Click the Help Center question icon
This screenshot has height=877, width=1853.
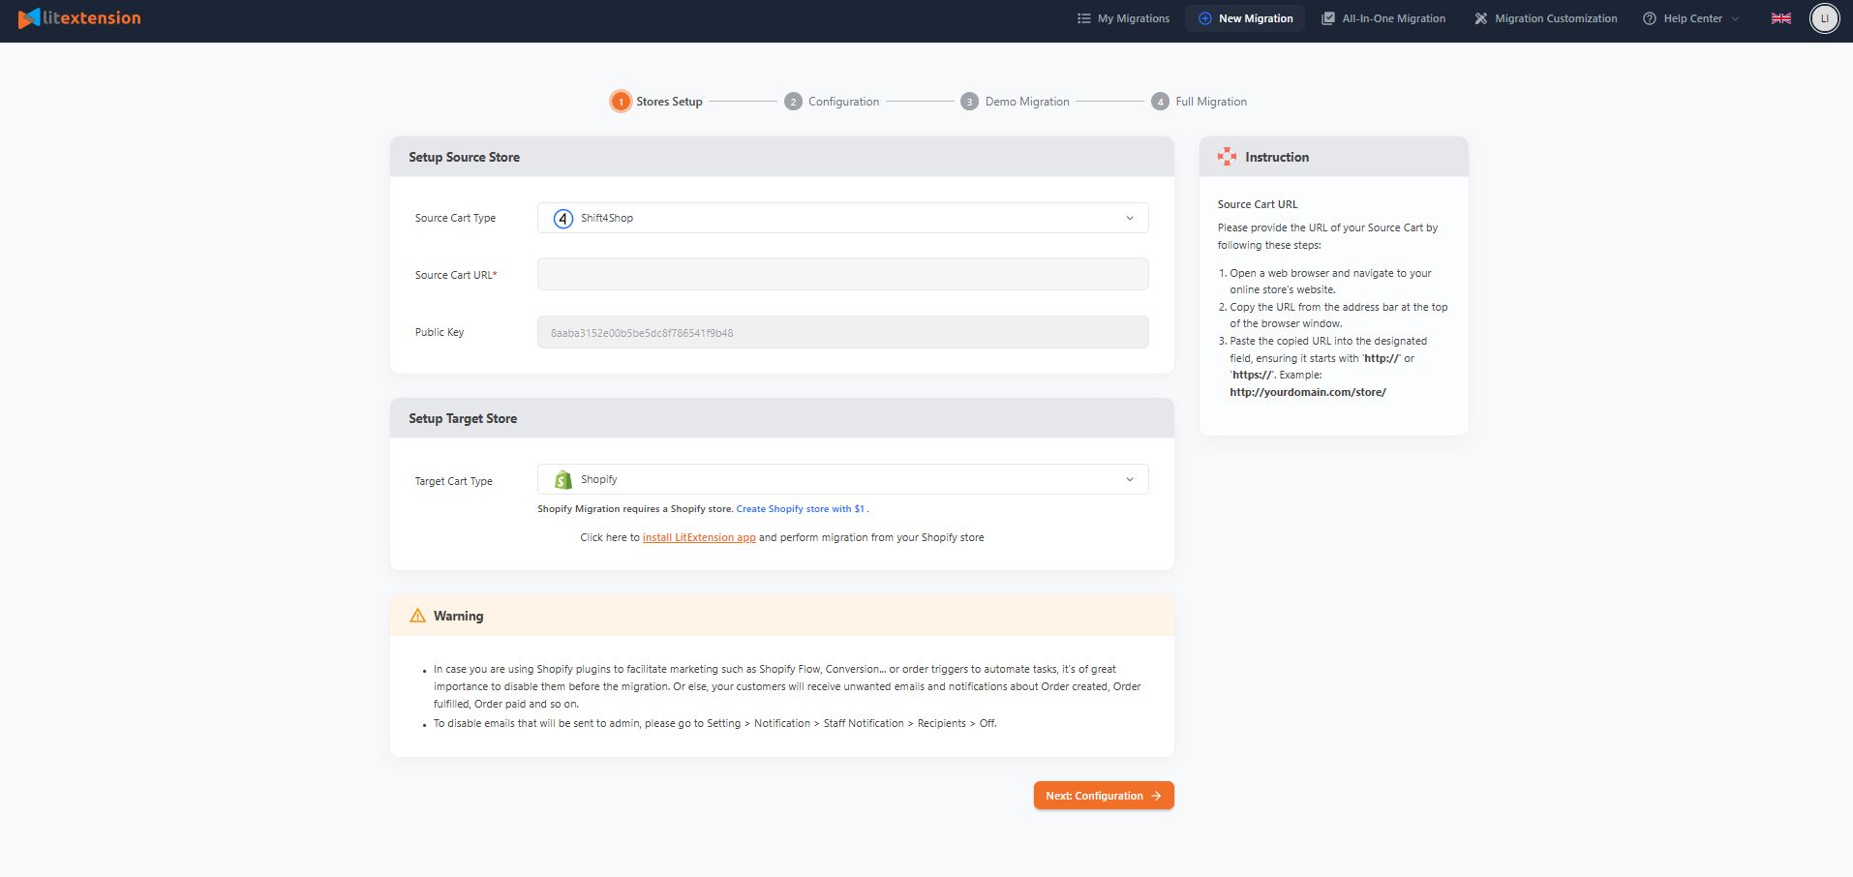(x=1650, y=18)
